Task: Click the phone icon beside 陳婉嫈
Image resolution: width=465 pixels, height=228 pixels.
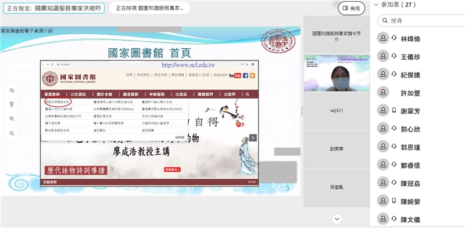Action: click(394, 201)
